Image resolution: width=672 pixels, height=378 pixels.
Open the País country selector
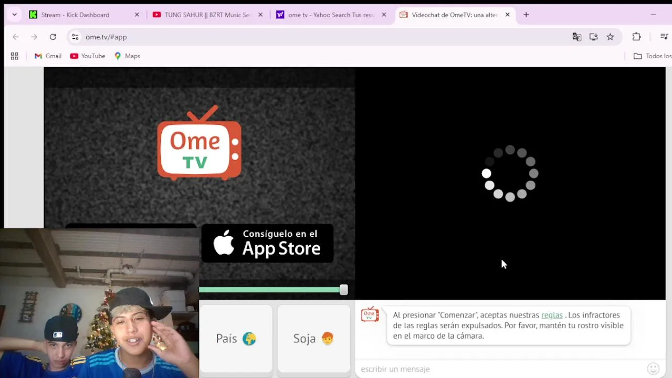click(x=236, y=339)
